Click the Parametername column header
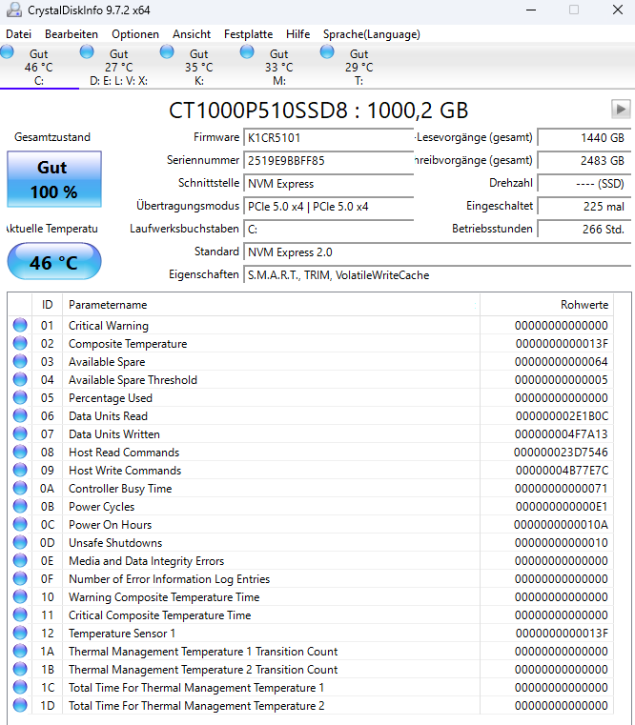The image size is (635, 725). [271, 305]
